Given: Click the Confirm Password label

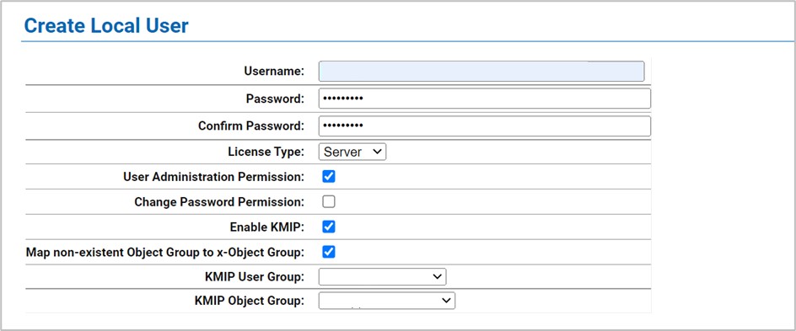Looking at the screenshot, I should tap(251, 125).
